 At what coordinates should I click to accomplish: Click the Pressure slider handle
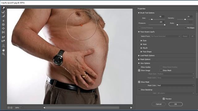pos(165,25)
